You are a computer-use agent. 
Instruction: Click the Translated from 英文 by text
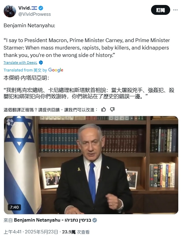[x=25, y=70]
